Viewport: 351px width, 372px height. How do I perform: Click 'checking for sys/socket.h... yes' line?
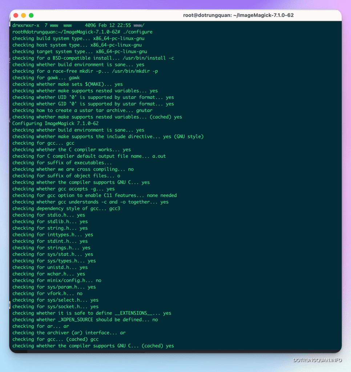(x=55, y=307)
